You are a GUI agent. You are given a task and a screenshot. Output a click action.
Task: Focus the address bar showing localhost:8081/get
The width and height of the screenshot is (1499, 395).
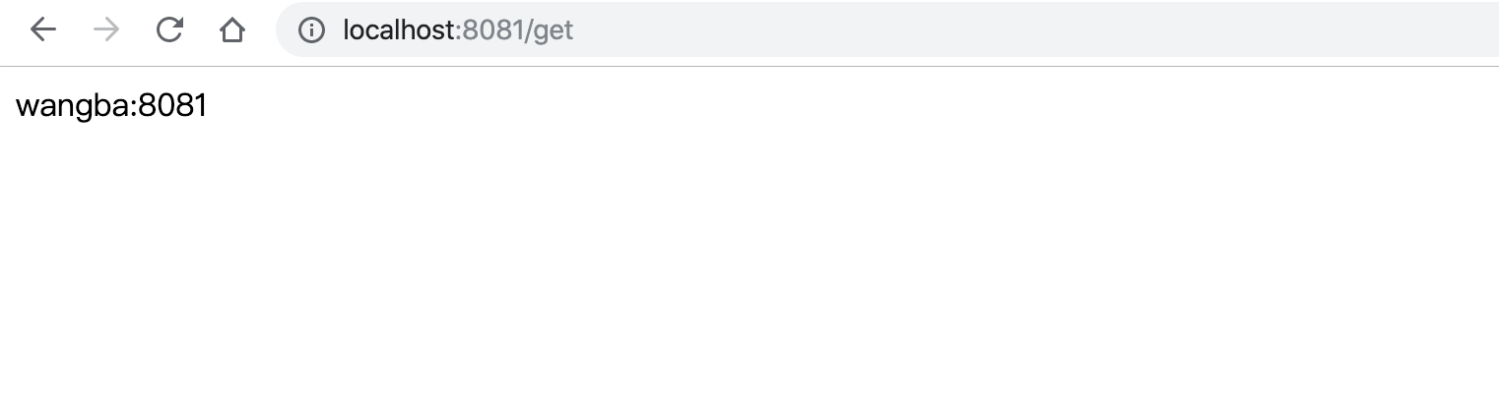[x=886, y=30]
